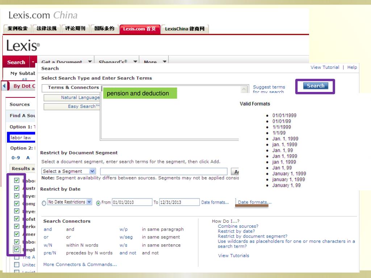The width and height of the screenshot is (371, 278).
Task: Click the 01/01/1999 valid format entry
Action: [284, 115]
